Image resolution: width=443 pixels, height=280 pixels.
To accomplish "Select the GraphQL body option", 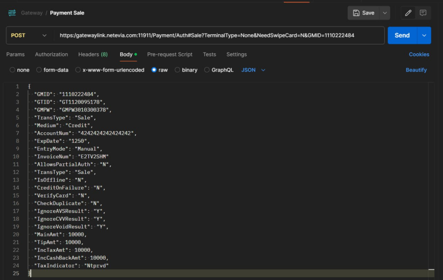I will (x=207, y=70).
